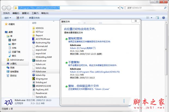The image size is (169, 112).
Task: Click the Back navigation arrow
Action: click(x=4, y=8)
